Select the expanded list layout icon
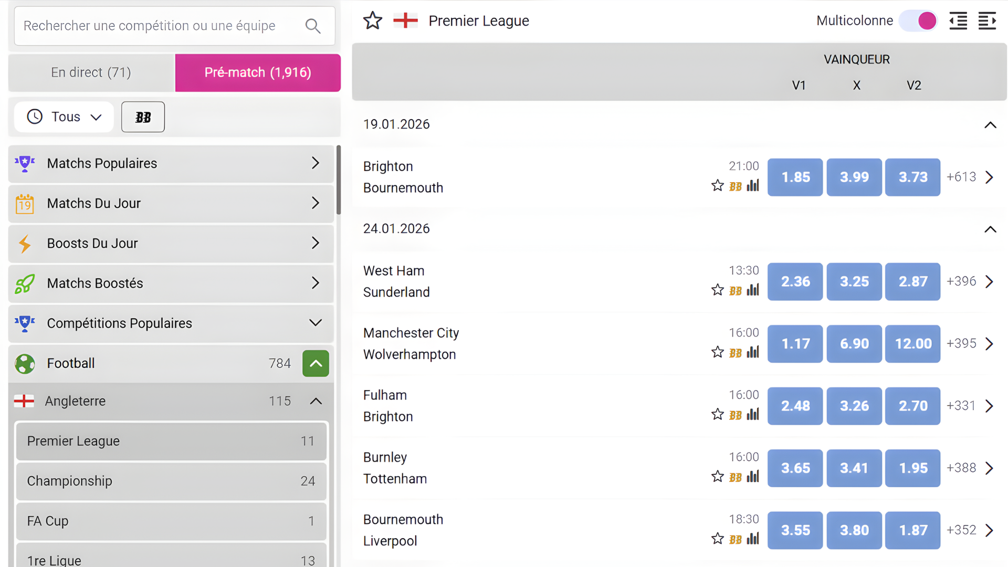The image size is (1008, 567). (987, 21)
